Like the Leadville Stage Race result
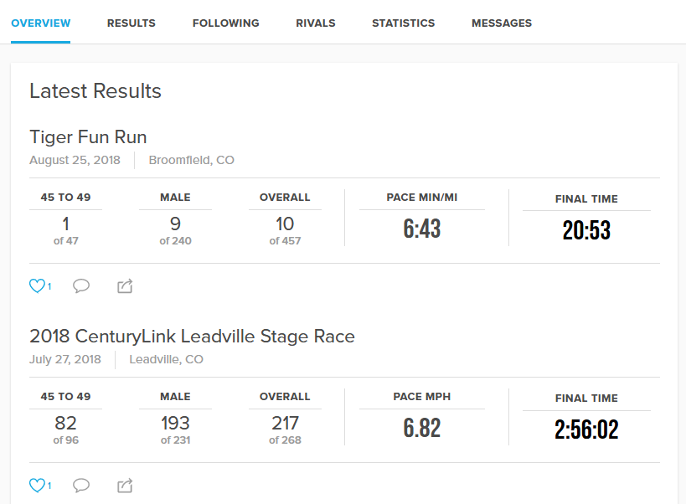686x504 pixels. point(37,486)
